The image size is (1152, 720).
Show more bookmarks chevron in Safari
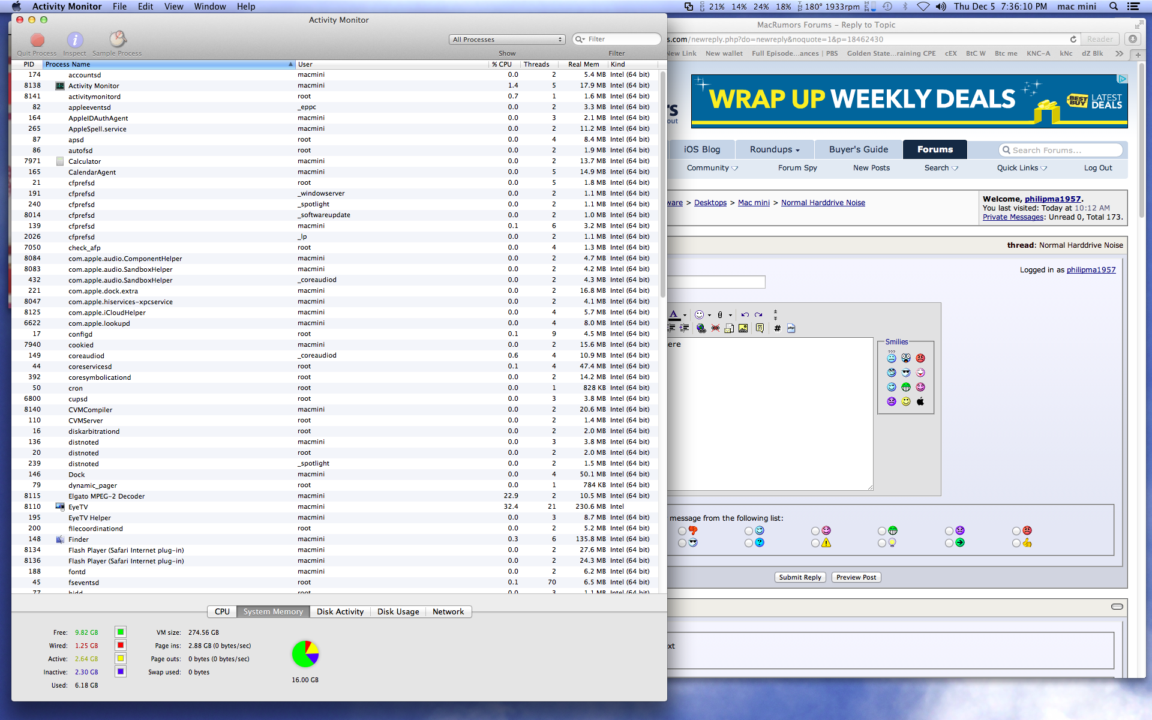pyautogui.click(x=1120, y=53)
